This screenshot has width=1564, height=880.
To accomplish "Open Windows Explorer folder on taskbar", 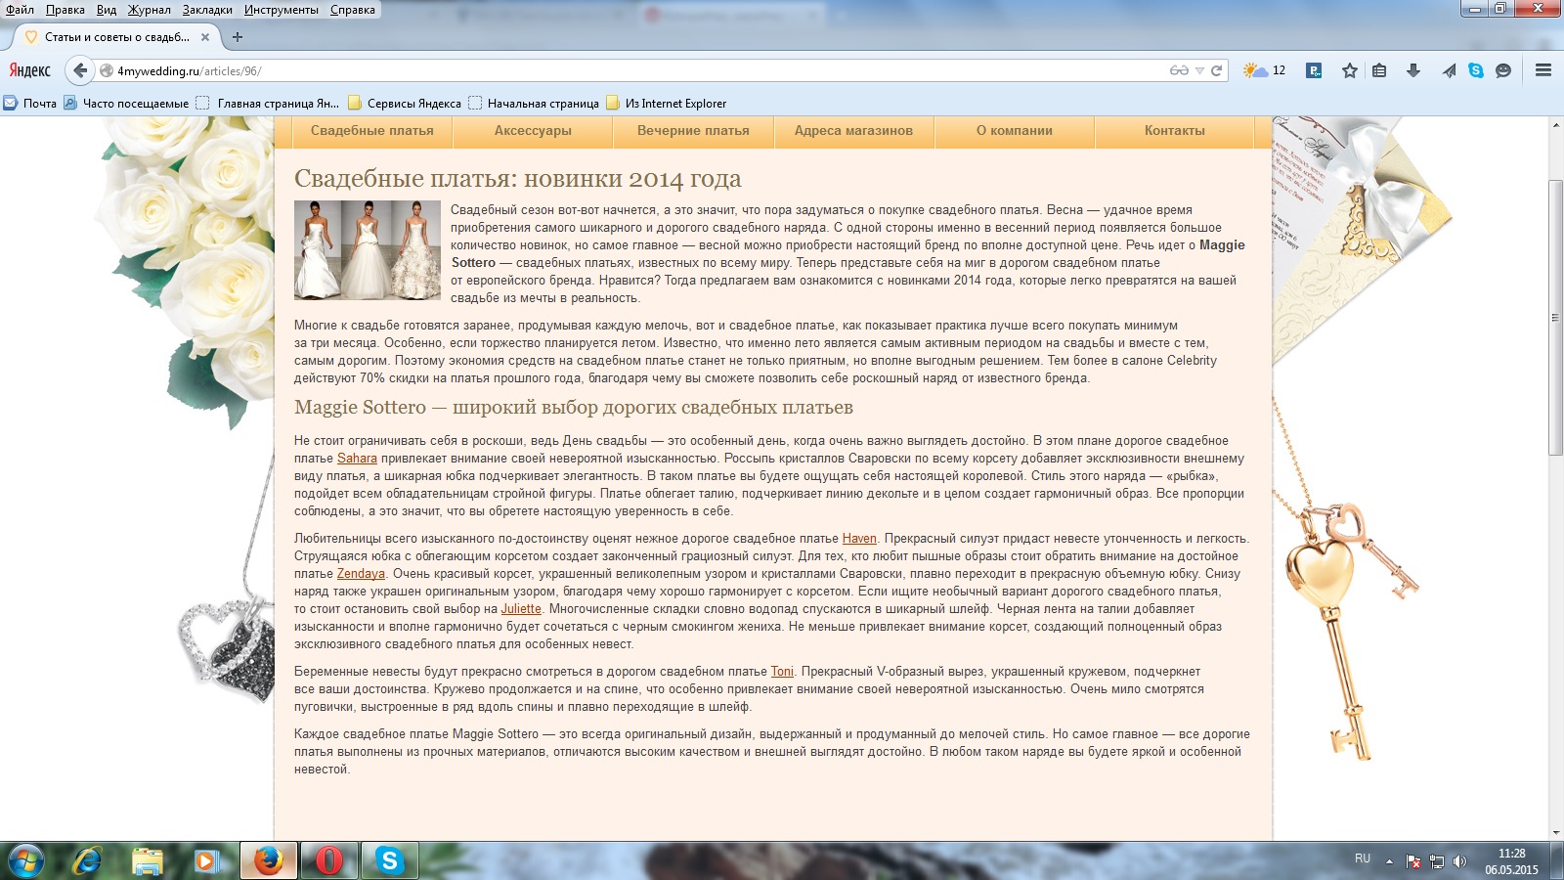I will pos(148,860).
